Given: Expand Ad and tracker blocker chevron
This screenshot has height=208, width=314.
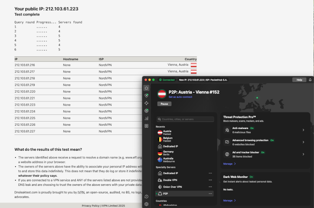Looking at the screenshot, I should tap(304, 154).
